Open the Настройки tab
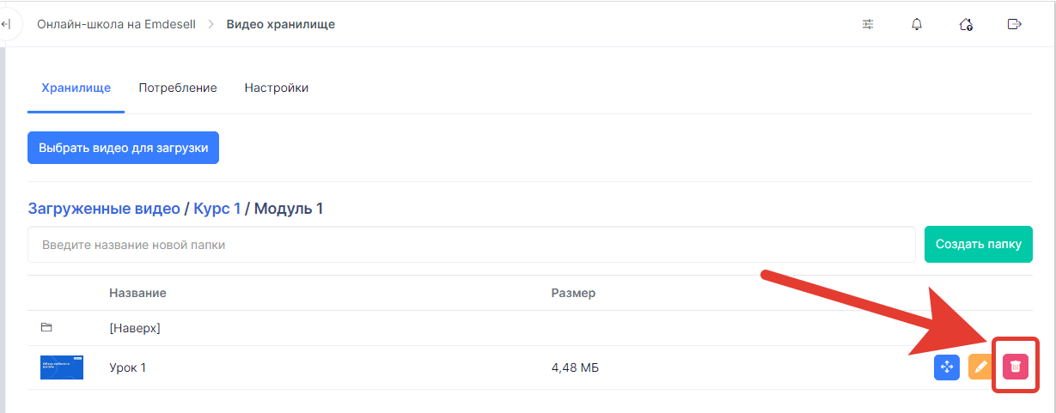The width and height of the screenshot is (1056, 413). point(277,88)
